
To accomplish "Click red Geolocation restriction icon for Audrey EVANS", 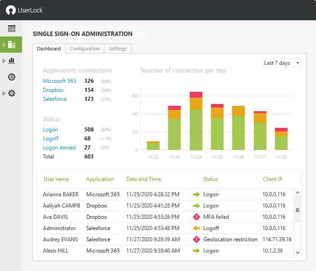I will point(197,239).
